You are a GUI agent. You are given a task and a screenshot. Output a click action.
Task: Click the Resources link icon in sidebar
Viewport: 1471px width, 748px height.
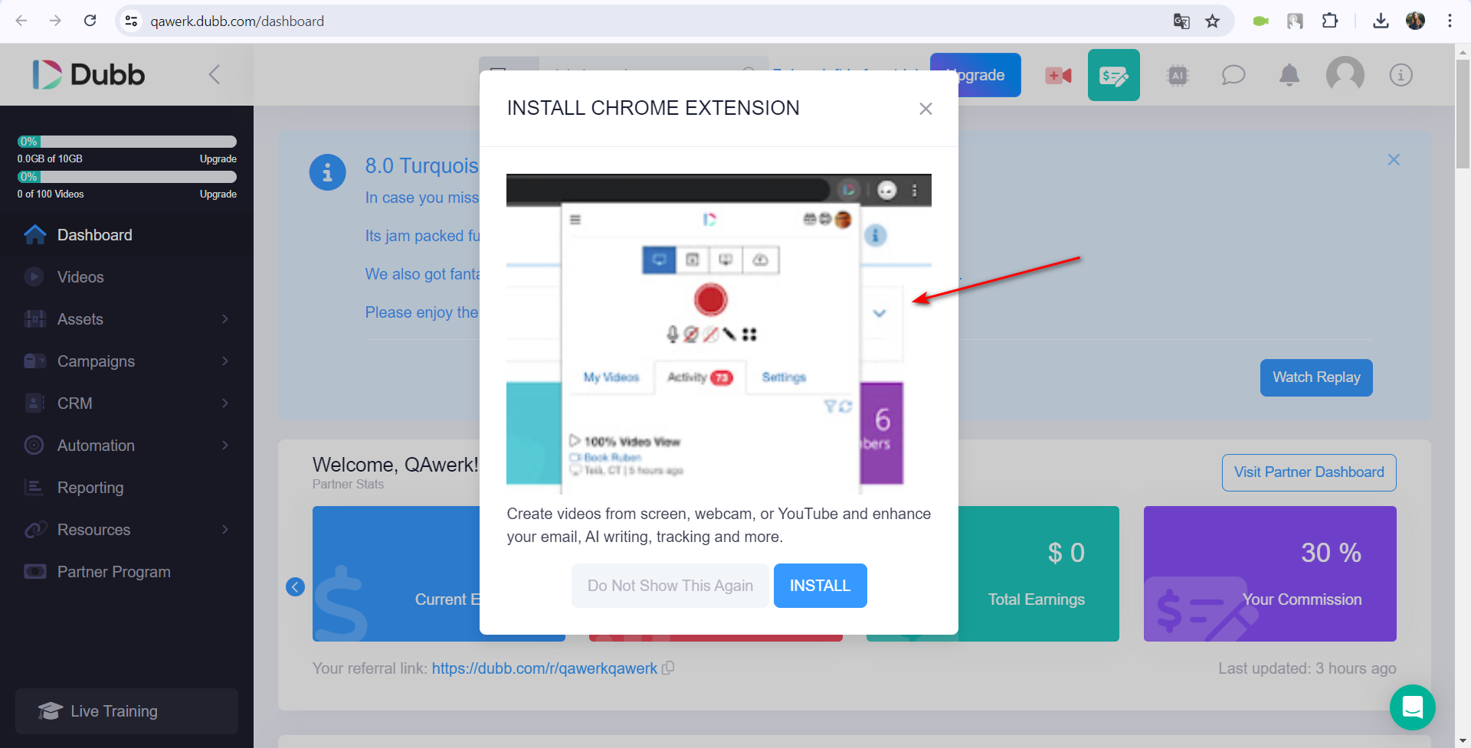pyautogui.click(x=34, y=530)
